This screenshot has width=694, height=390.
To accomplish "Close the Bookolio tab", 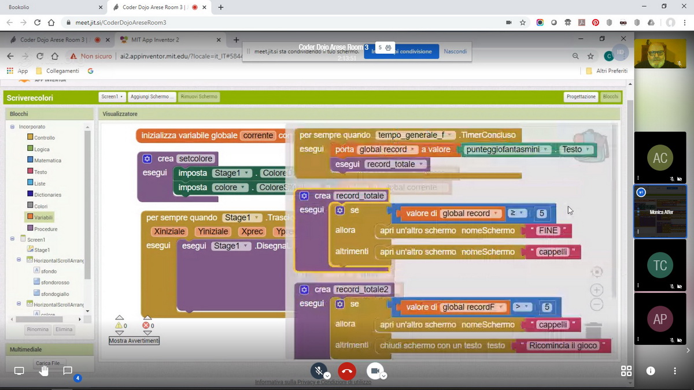I will [x=101, y=8].
